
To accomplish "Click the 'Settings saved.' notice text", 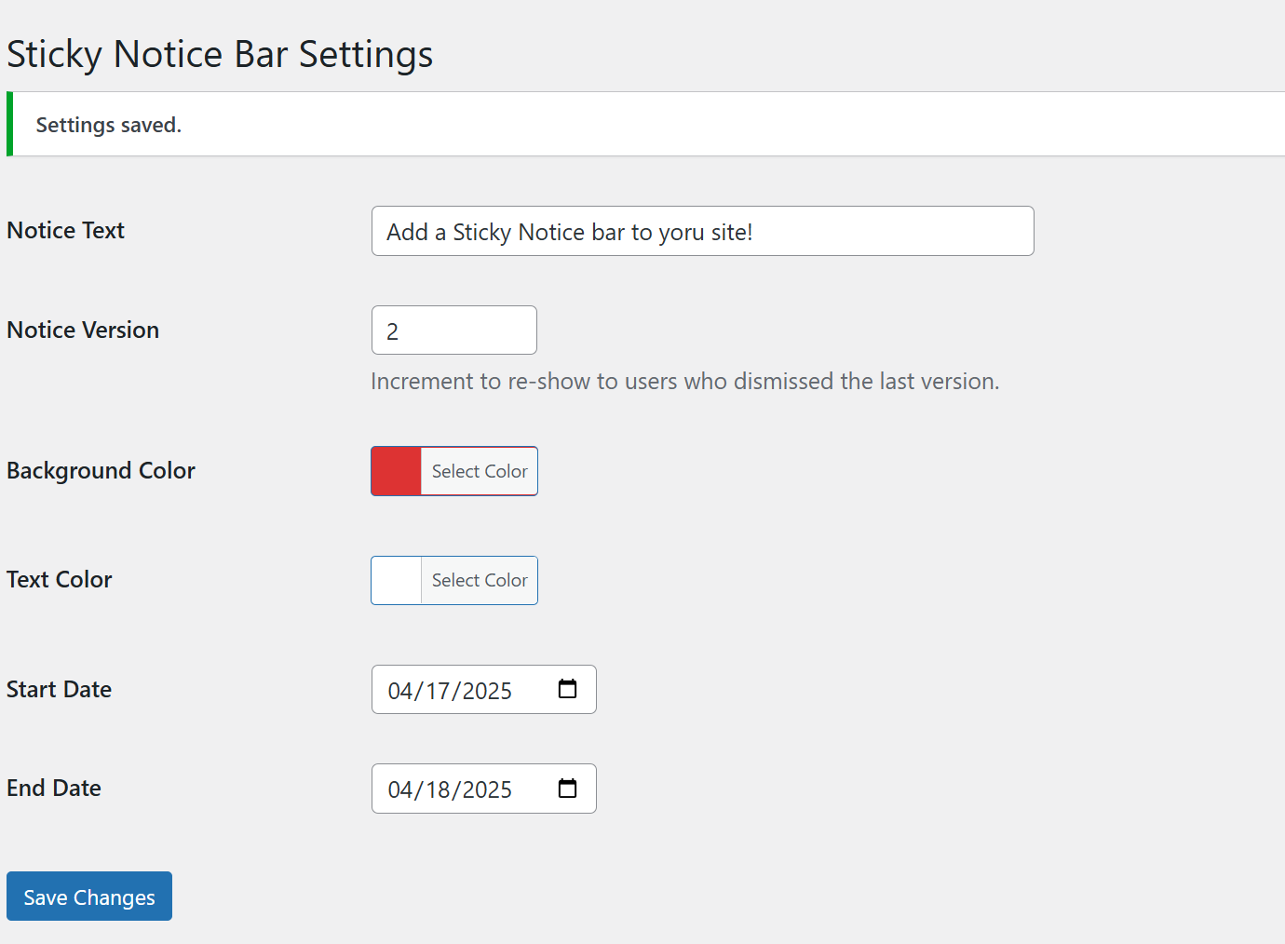I will coord(109,125).
